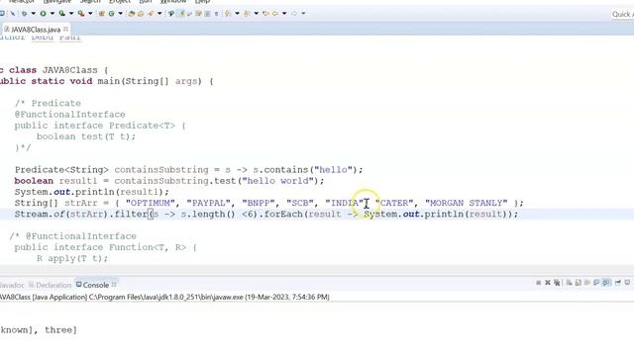This screenshot has height=356, width=634.
Task: Launch Debug using the bug icon
Action: pos(24,13)
